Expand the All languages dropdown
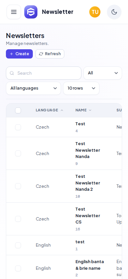Image resolution: width=128 pixels, height=279 pixels. (x=33, y=88)
